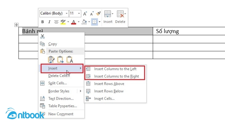Apply the red font color swatch

point(74,22)
